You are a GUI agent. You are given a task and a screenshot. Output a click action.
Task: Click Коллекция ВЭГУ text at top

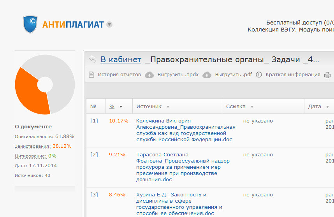tap(291, 30)
